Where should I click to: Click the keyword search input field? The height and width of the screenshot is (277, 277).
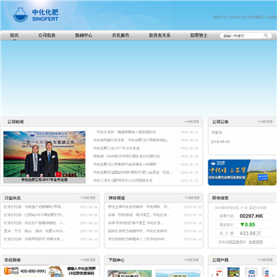point(242,35)
